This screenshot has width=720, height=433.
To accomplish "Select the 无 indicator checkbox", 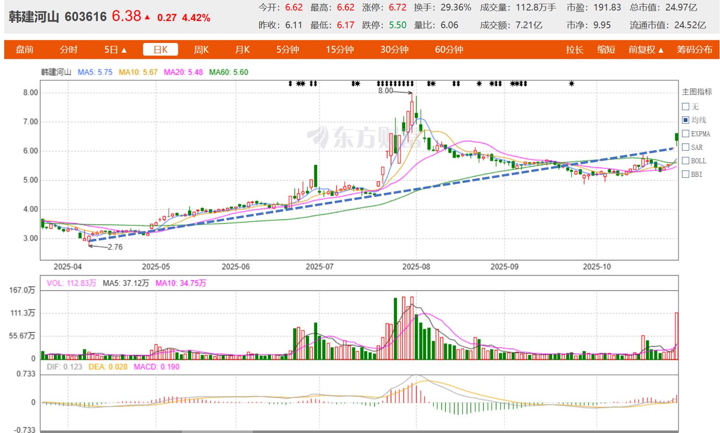I will pyautogui.click(x=685, y=106).
